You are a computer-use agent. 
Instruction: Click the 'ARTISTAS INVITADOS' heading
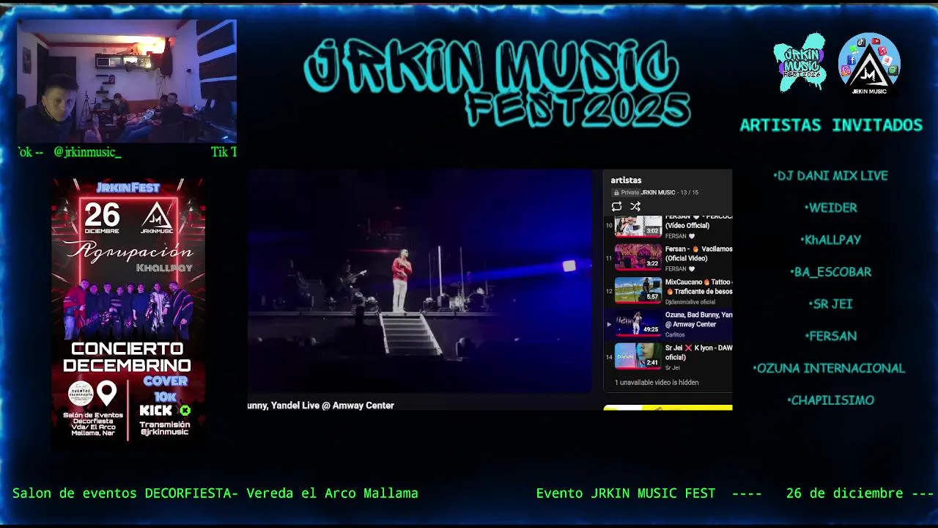click(831, 125)
